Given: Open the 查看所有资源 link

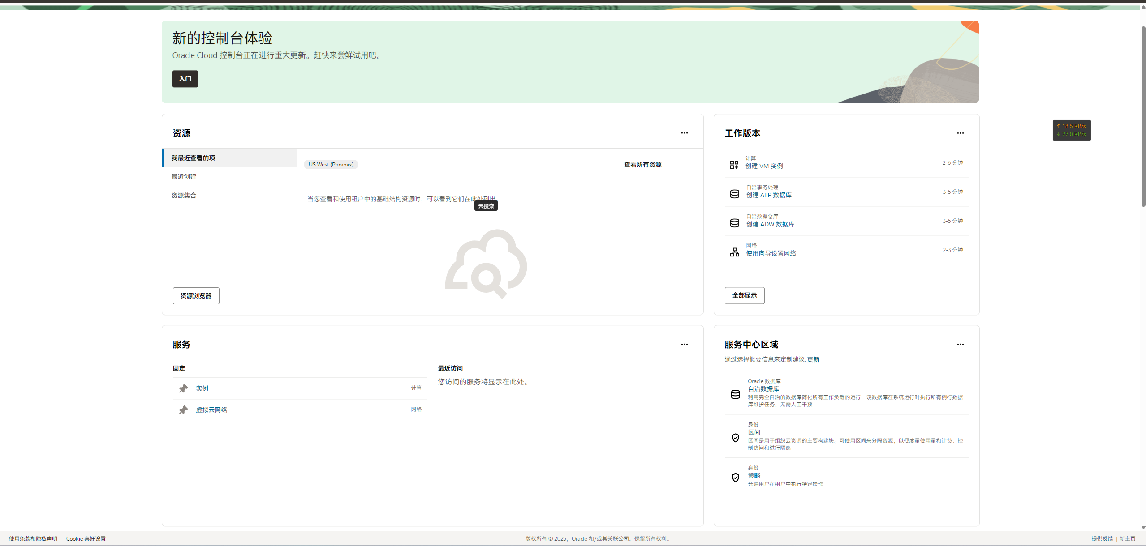Looking at the screenshot, I should coord(643,165).
